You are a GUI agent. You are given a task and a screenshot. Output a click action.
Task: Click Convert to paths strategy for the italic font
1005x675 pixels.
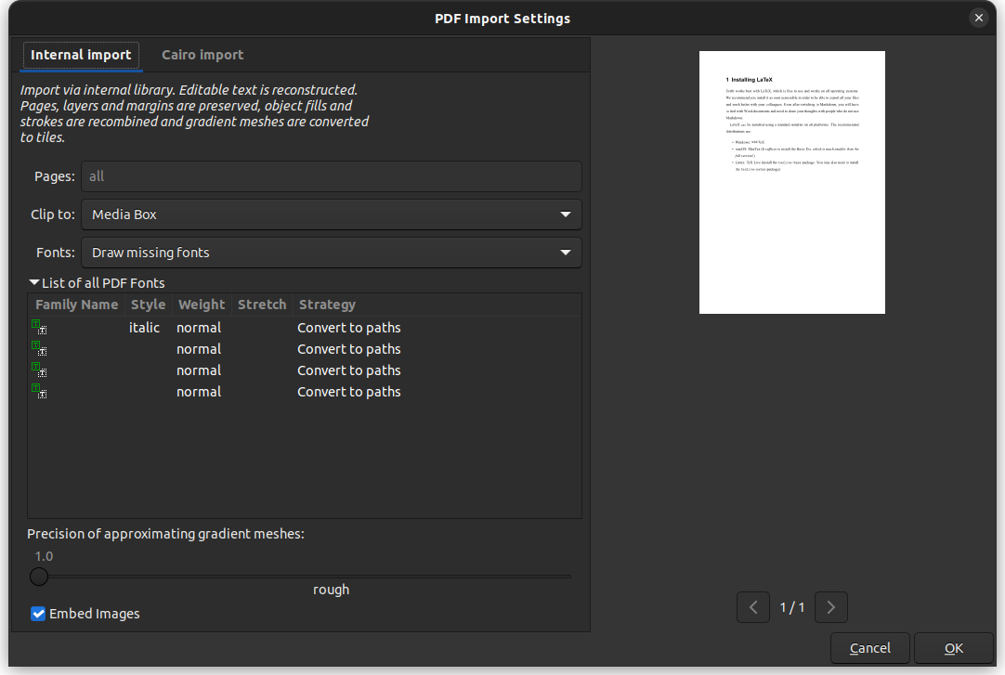(x=348, y=327)
